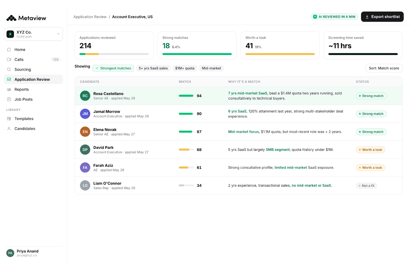Click Rosa Castellano's Strong match status
This screenshot has width=410, height=273.
(371, 96)
